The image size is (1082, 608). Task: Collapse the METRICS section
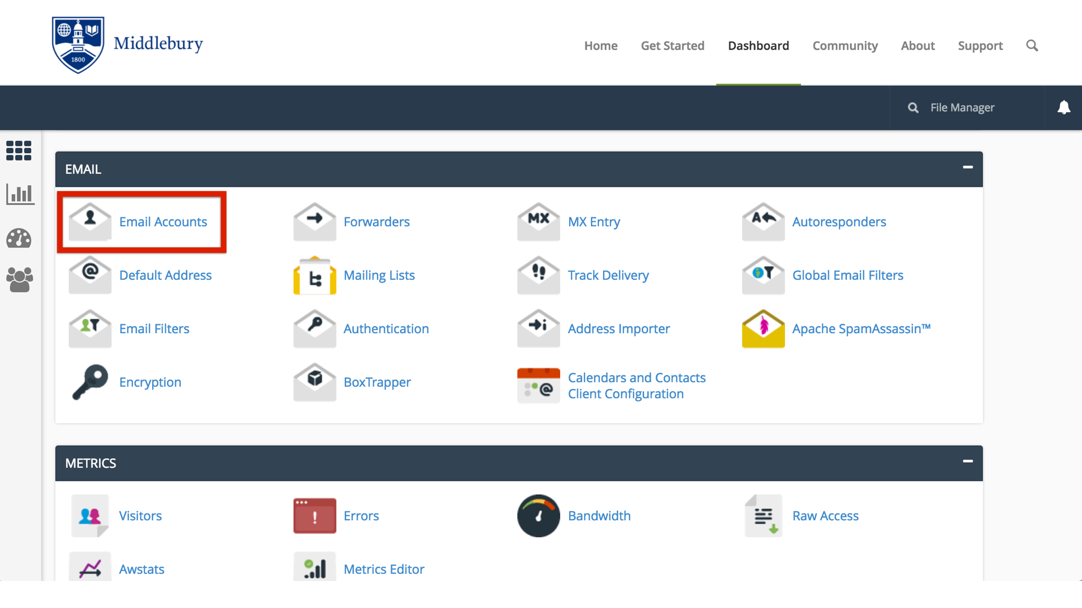point(968,461)
